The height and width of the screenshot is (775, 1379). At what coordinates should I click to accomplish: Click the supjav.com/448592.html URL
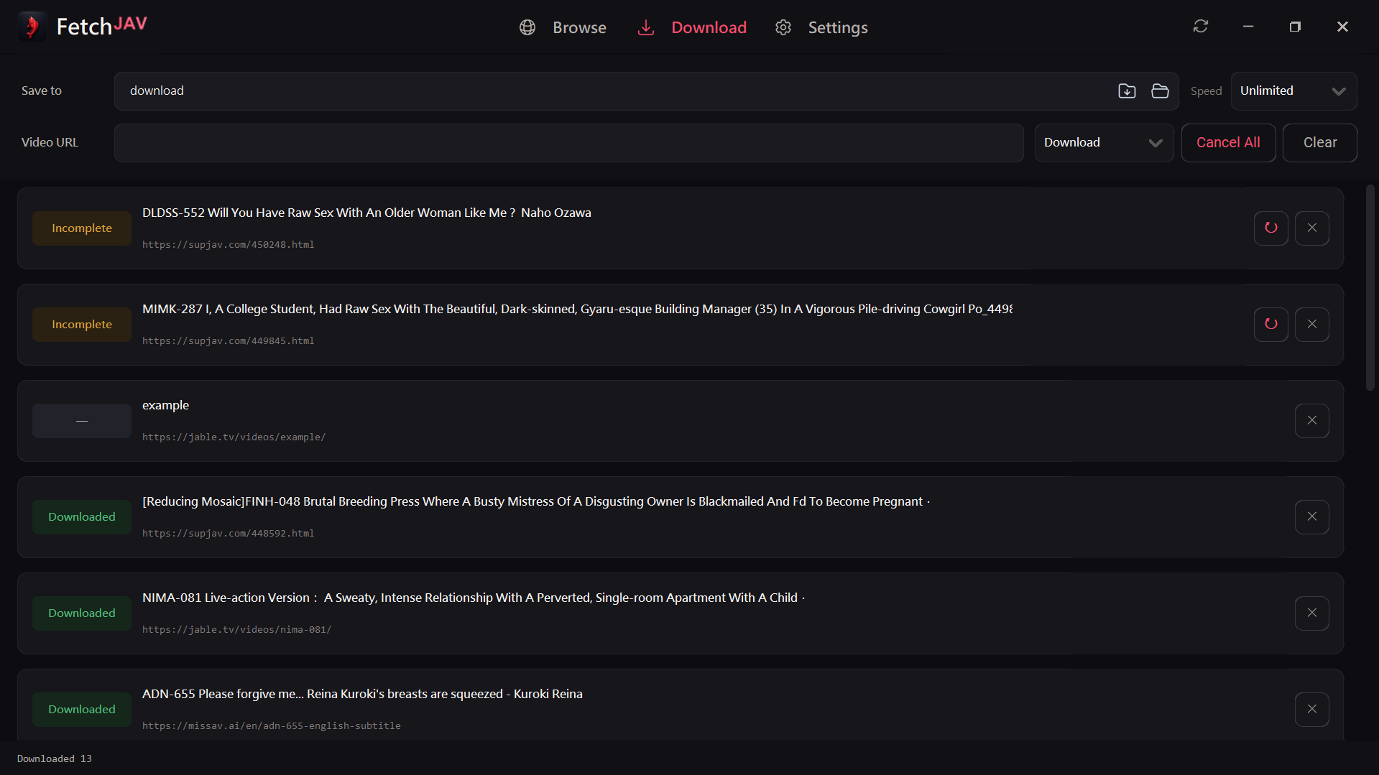[228, 534]
